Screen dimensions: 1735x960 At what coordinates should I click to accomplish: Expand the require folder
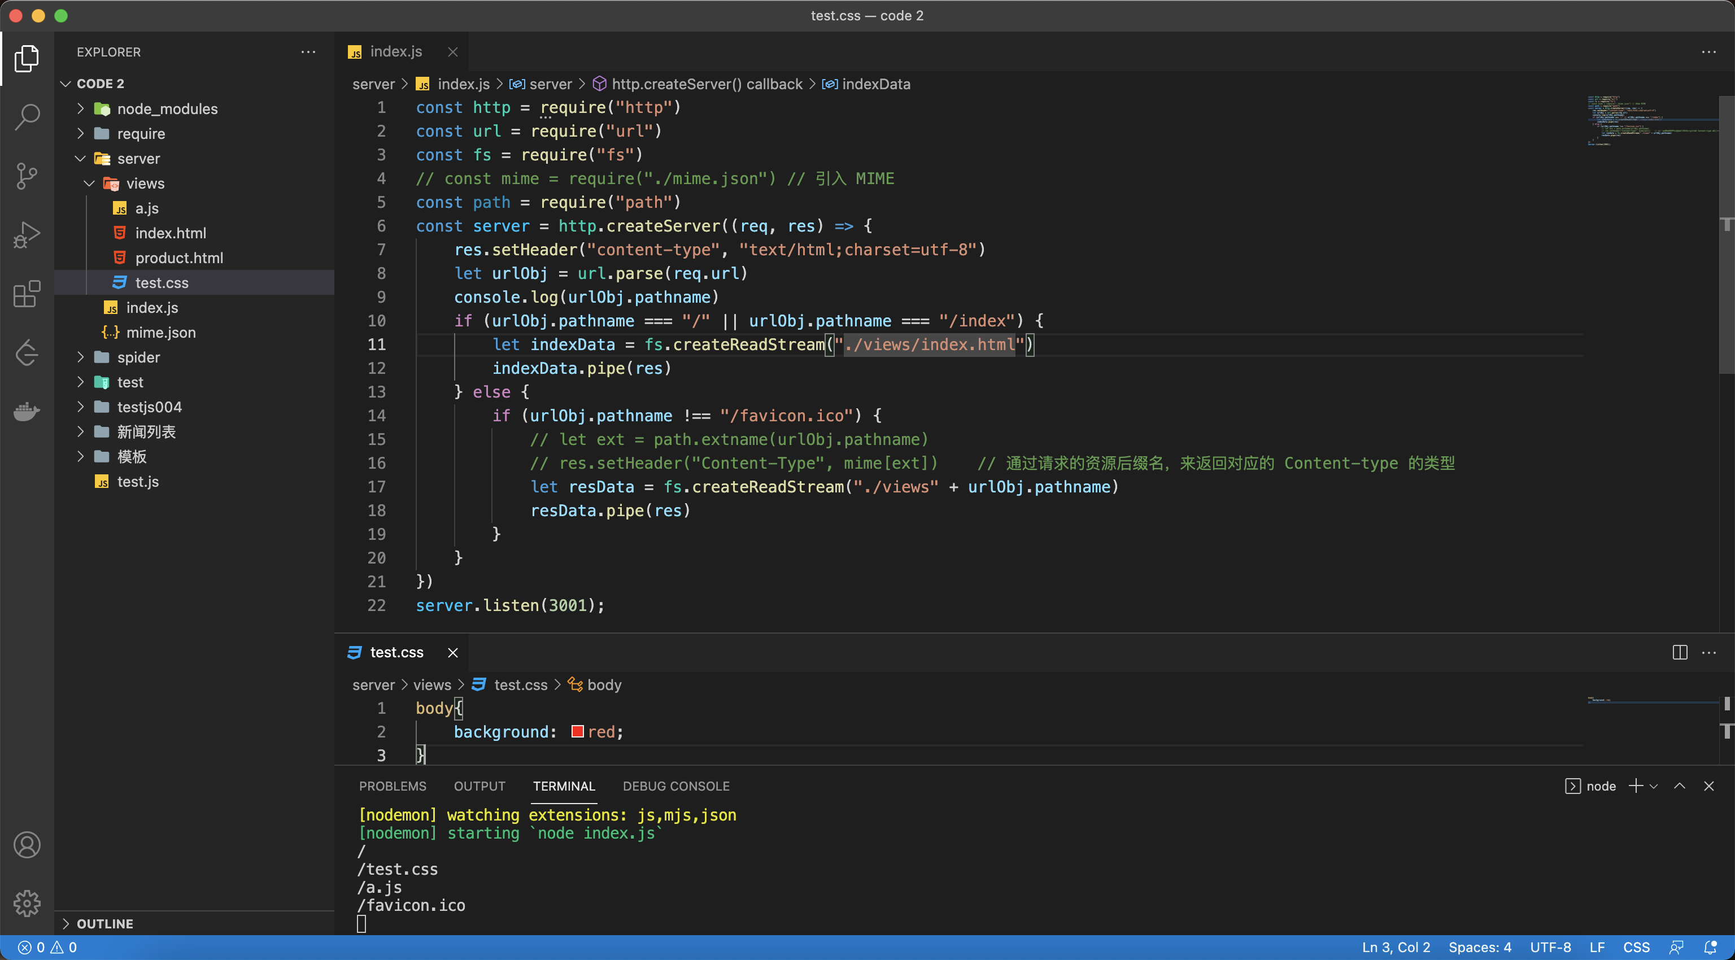(80, 133)
